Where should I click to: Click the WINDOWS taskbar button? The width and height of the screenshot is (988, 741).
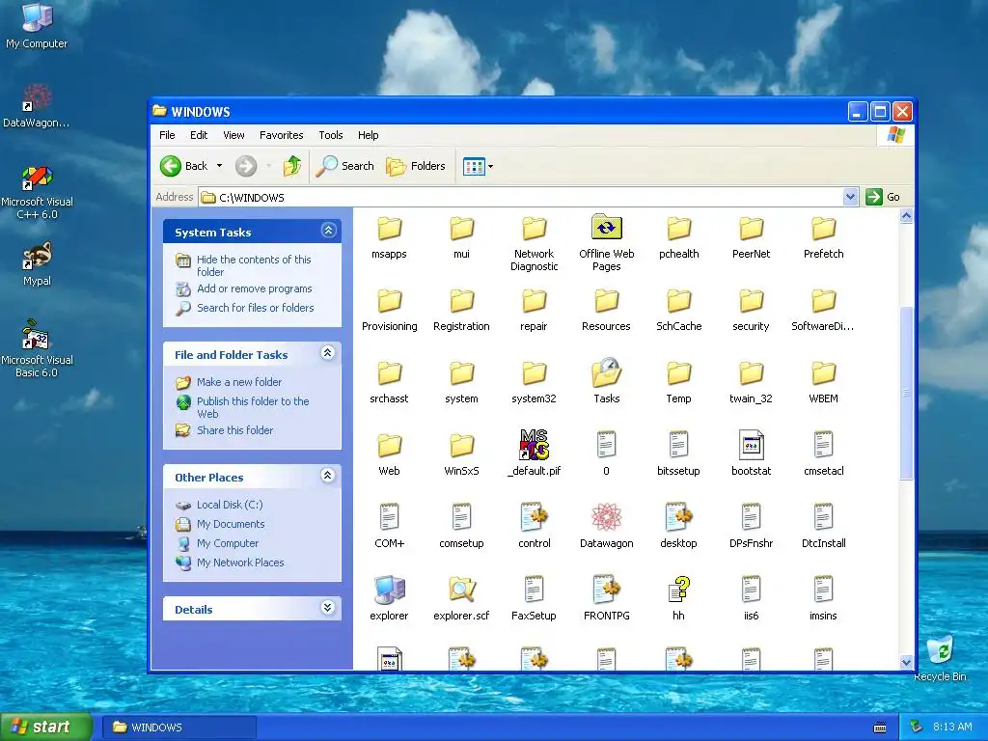(179, 727)
